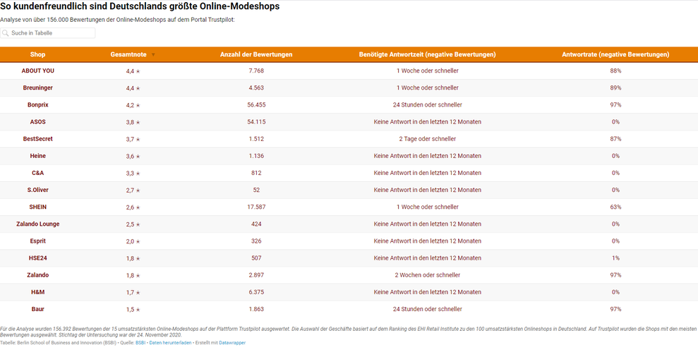Screen dimensions: 698x352
Task: Sort by the Shop column header
Action: [x=38, y=55]
